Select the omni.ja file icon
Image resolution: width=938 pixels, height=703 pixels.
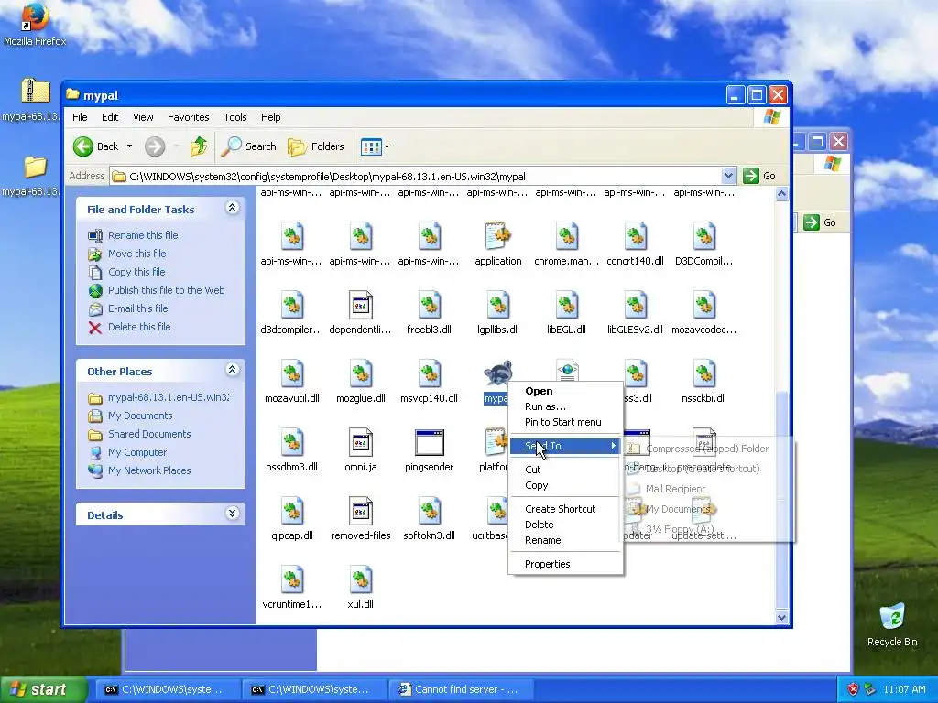coord(361,442)
